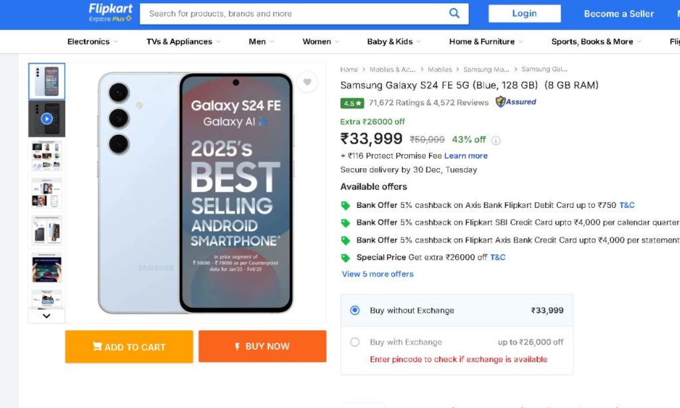Open the Home & Furniture menu
Viewport: 680px width, 408px height.
click(x=485, y=42)
